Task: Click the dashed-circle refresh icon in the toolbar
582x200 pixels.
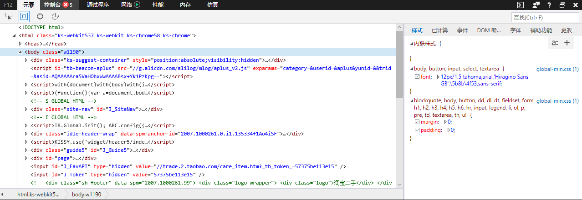Action: click(x=56, y=16)
